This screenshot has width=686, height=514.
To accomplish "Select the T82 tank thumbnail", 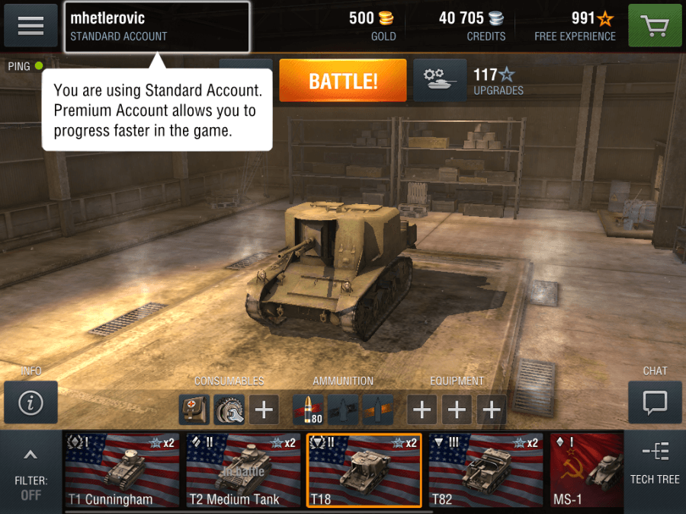I will point(486,470).
